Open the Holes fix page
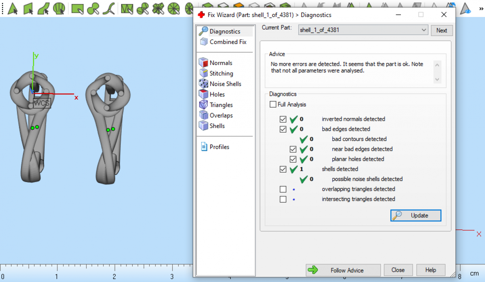Image resolution: width=485 pixels, height=282 pixels. pos(217,95)
